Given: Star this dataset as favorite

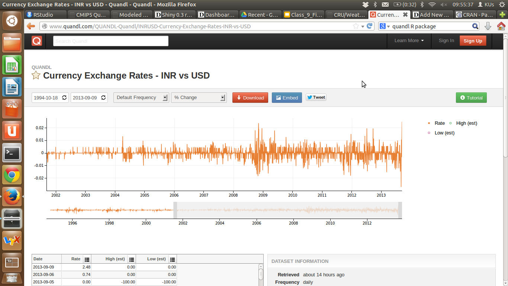Looking at the screenshot, I should (36, 76).
